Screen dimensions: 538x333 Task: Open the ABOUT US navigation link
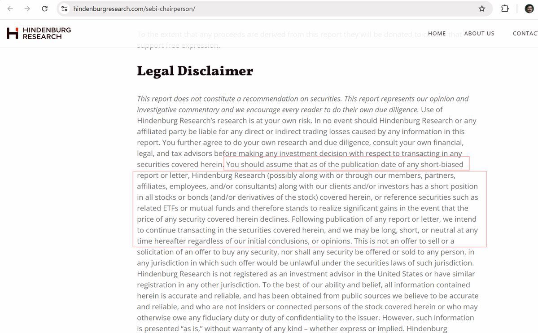coord(479,33)
